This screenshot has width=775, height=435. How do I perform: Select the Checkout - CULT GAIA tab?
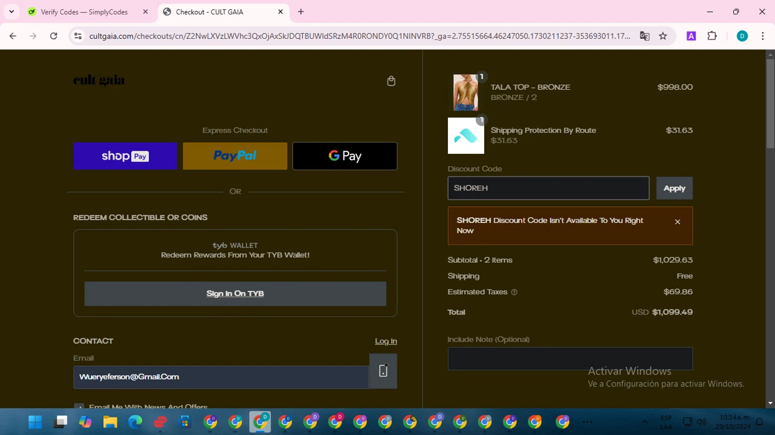tap(209, 12)
